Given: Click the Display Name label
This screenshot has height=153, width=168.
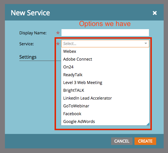Looking at the screenshot, I should click(x=33, y=33).
